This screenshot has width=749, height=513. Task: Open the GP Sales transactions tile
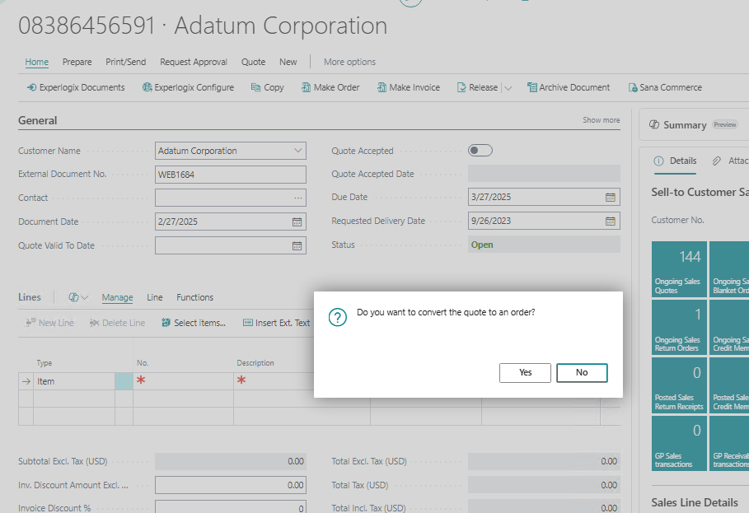point(679,444)
